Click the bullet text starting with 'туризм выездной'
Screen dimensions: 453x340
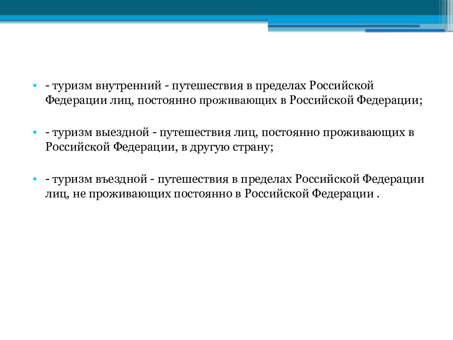tap(230, 140)
